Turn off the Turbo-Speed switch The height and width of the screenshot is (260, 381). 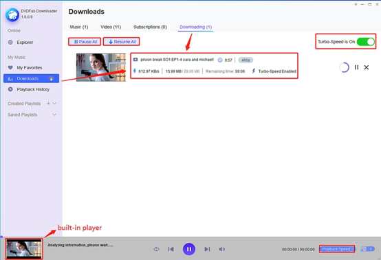pos(366,42)
